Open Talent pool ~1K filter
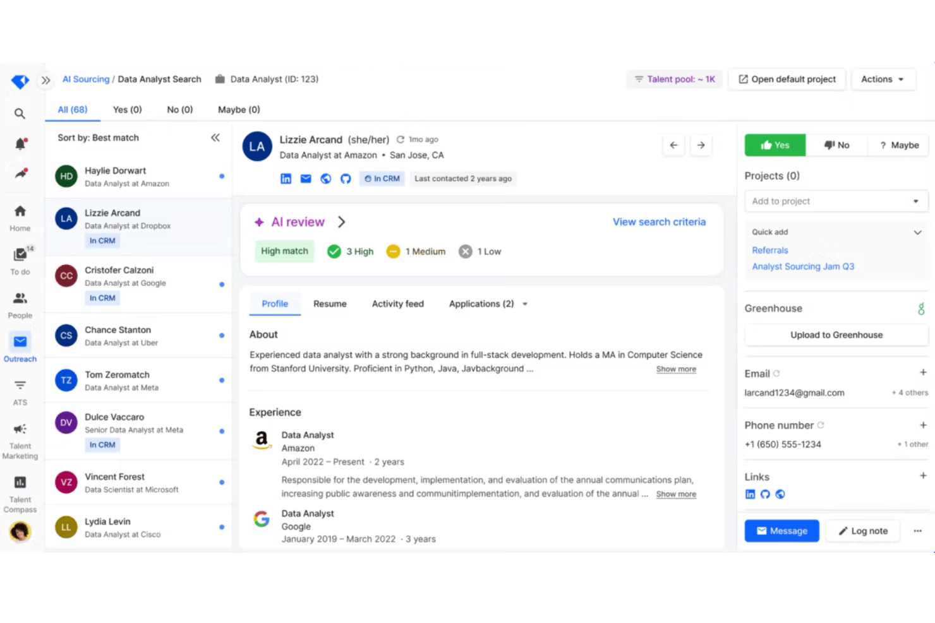935x623 pixels. (675, 80)
